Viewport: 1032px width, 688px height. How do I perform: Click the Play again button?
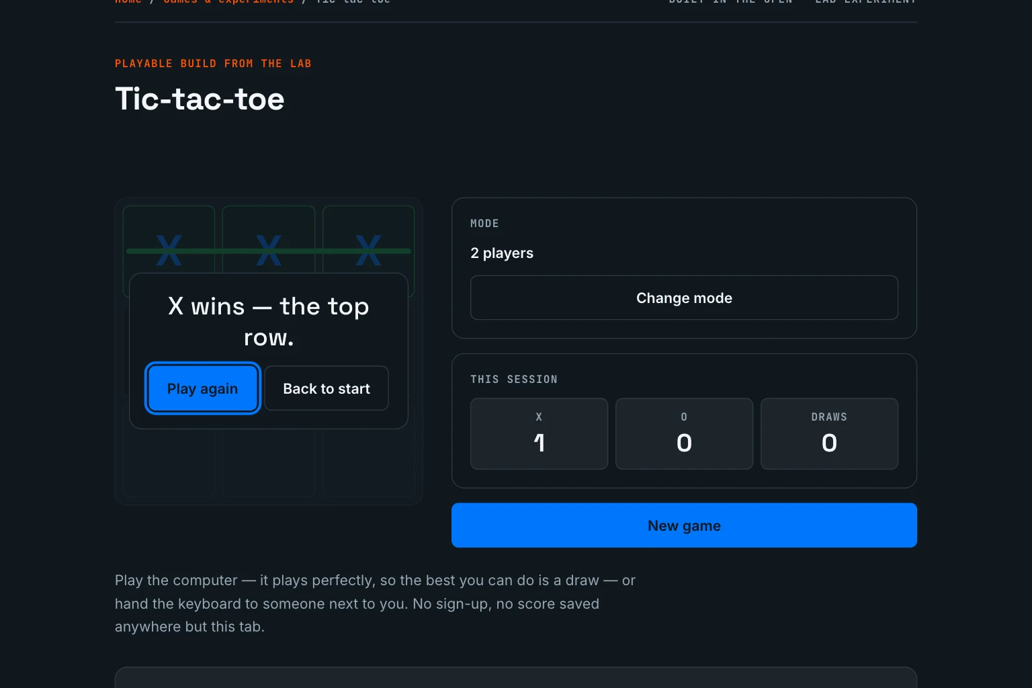coord(202,388)
